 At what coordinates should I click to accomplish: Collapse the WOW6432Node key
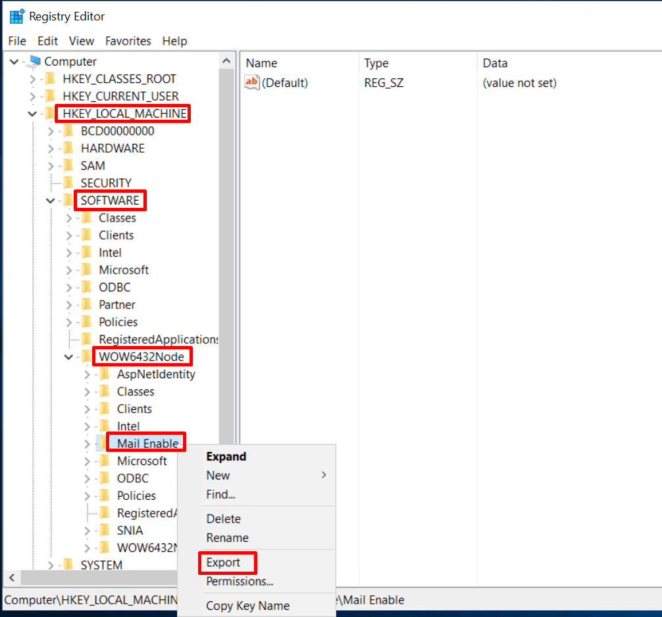click(x=68, y=357)
